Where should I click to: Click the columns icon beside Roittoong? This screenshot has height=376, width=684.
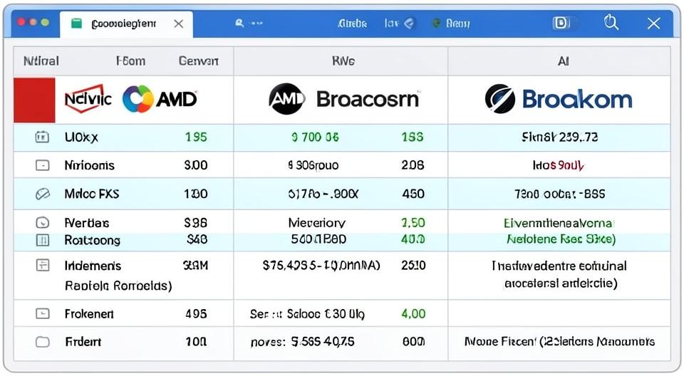coord(42,240)
